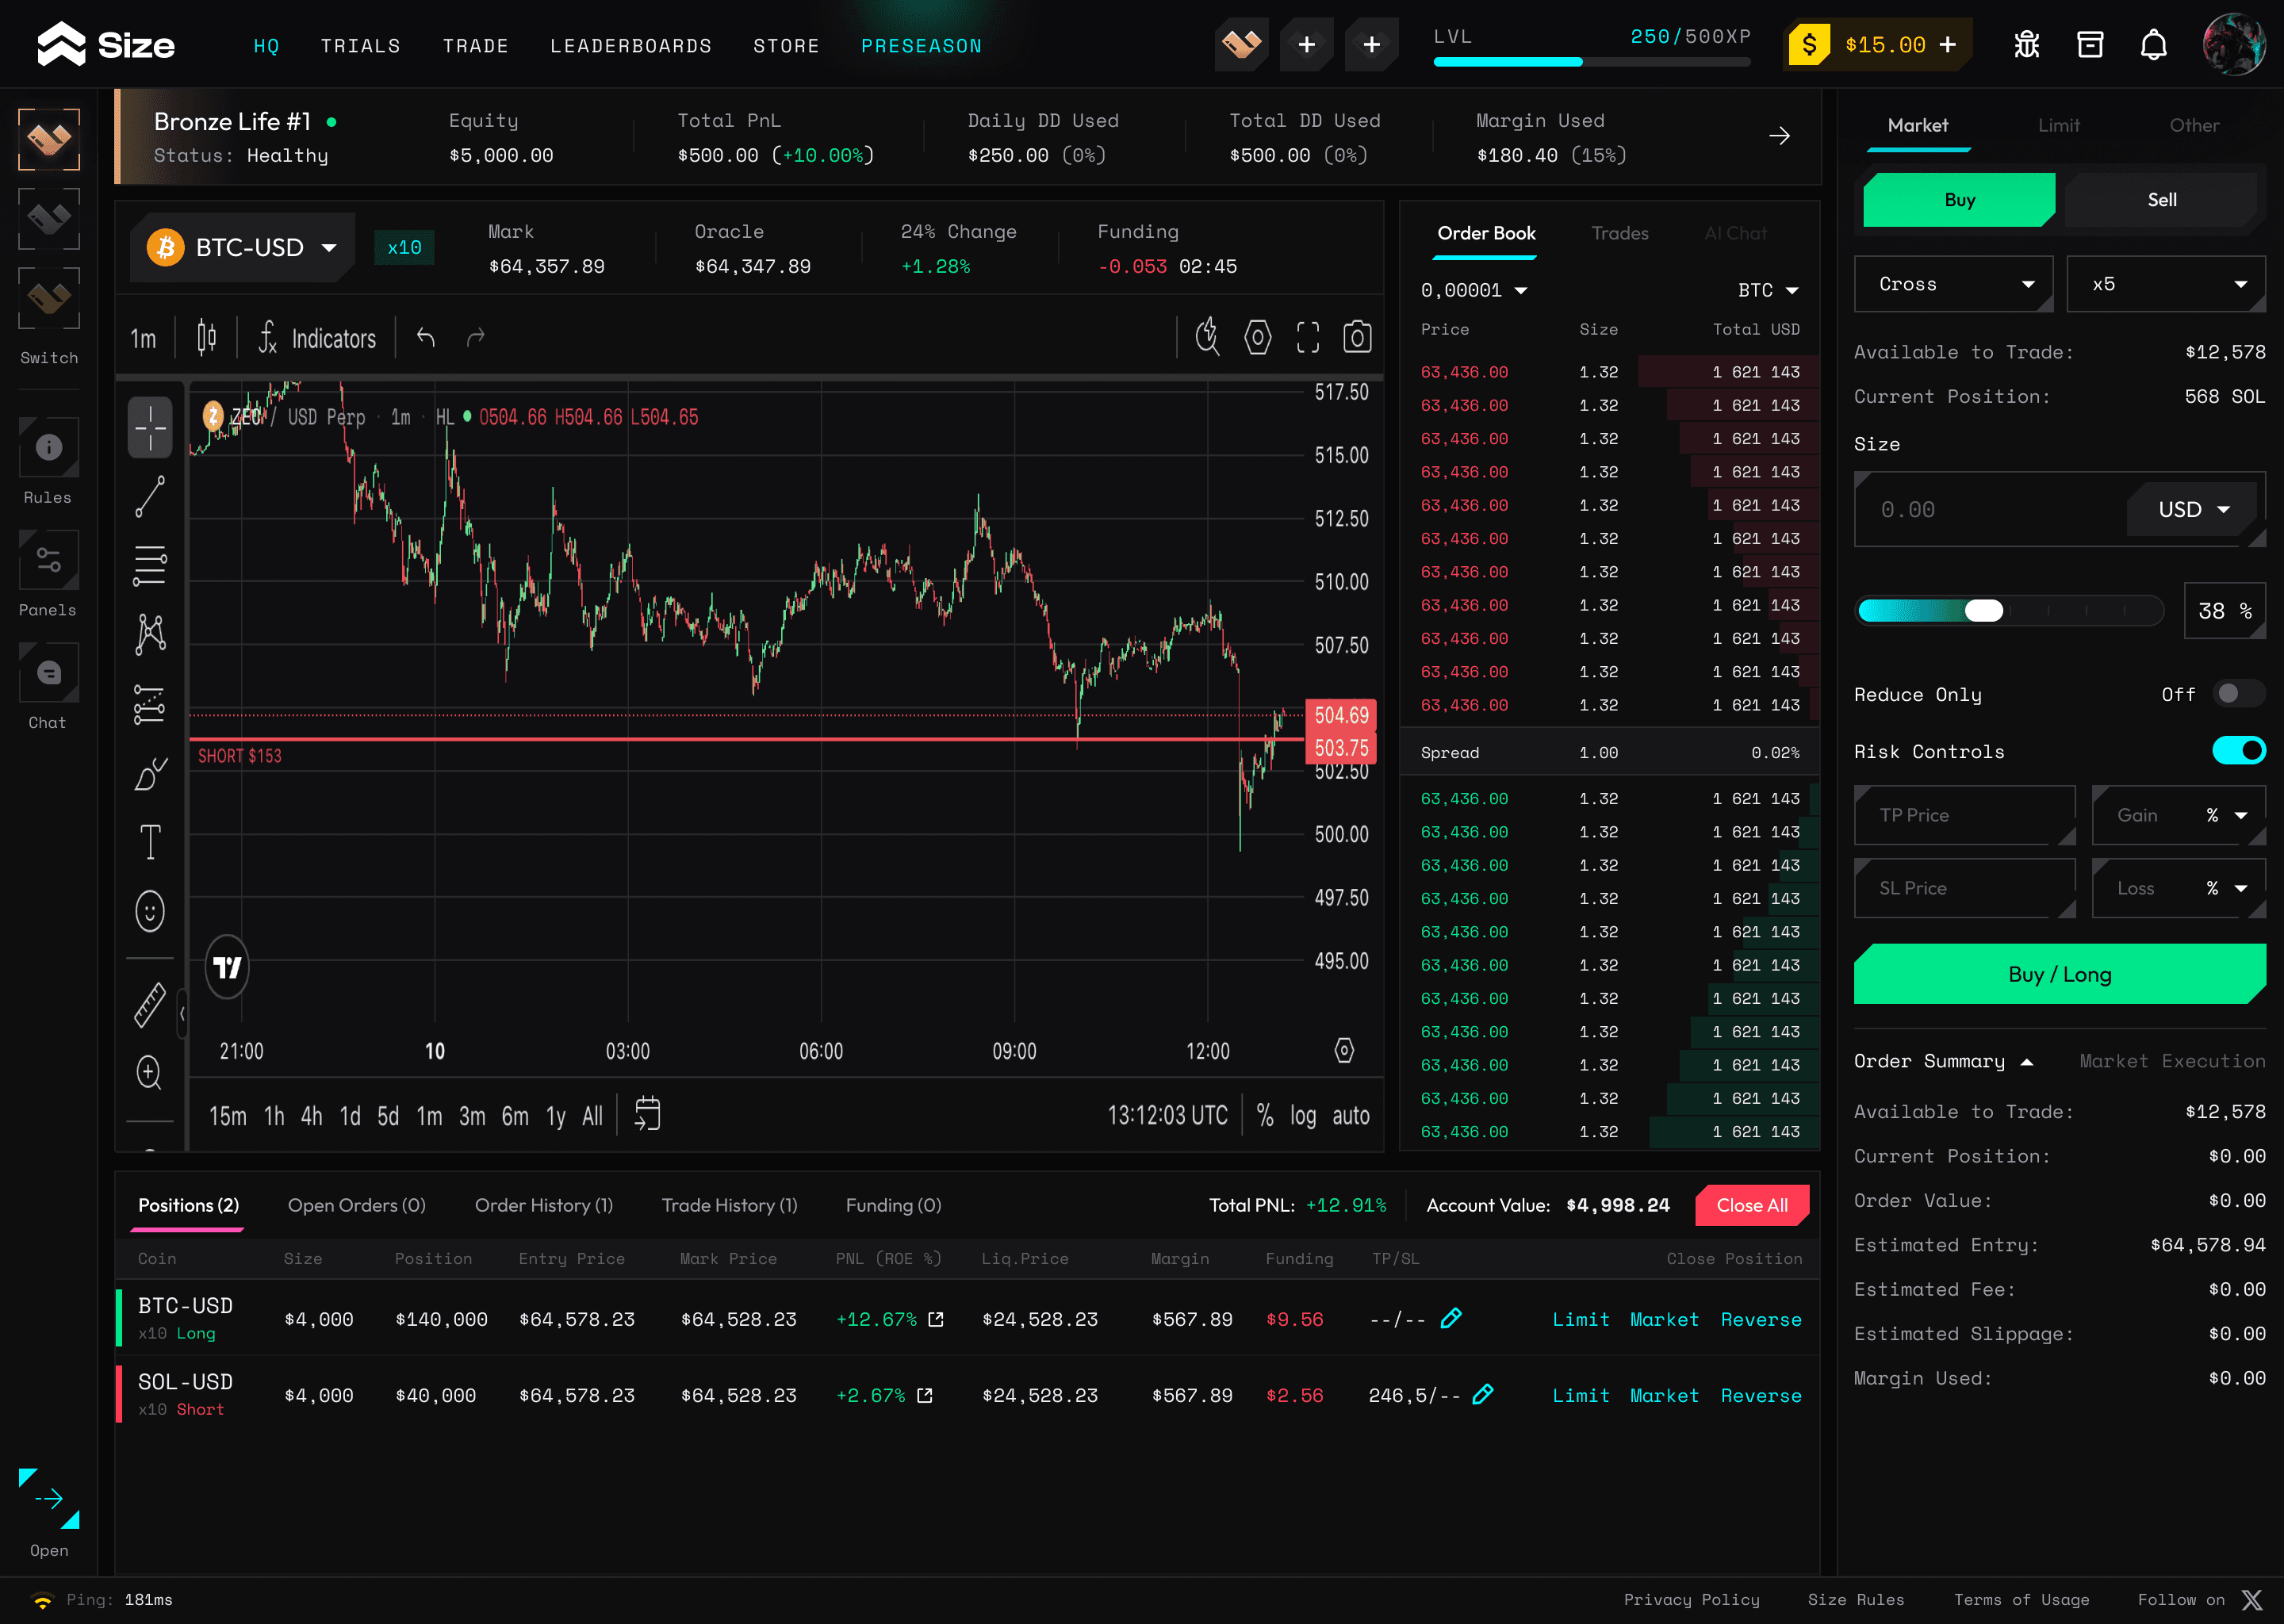Open the Privacy Policy link

pos(1692,1599)
